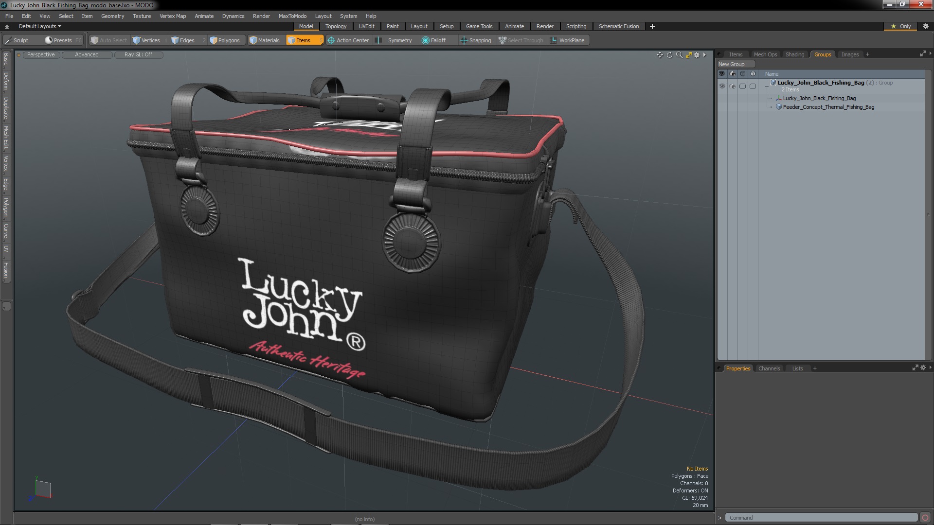Click render camera column header icon
This screenshot has height=525, width=934.
tap(732, 74)
